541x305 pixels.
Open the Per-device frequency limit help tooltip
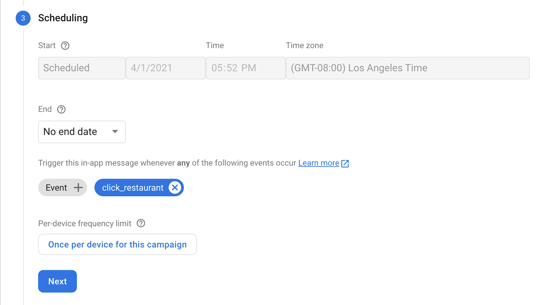point(141,223)
